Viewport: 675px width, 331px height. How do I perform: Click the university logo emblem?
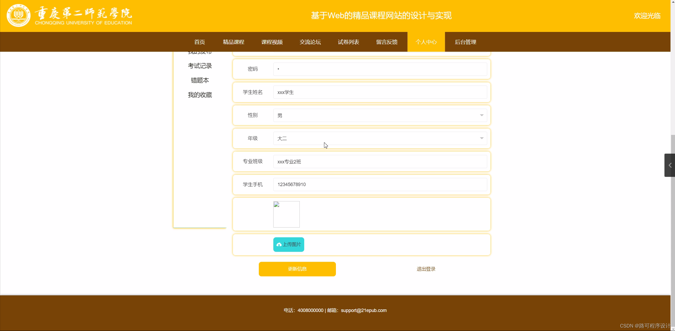[x=18, y=15]
